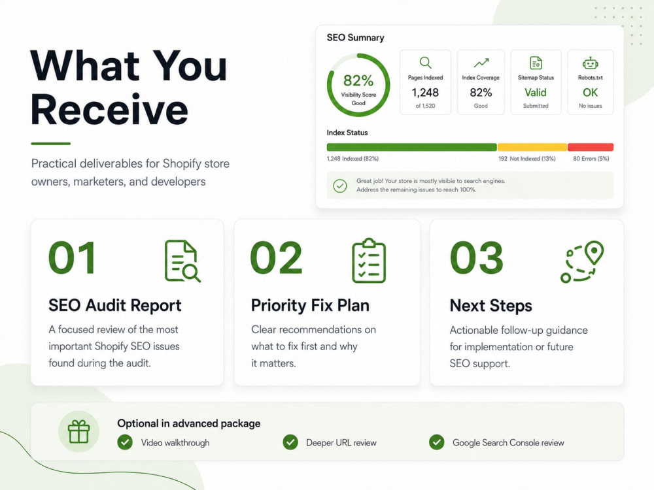Click the gift box icon in the advanced package banner
Viewport: 654px width, 490px height.
point(79,432)
